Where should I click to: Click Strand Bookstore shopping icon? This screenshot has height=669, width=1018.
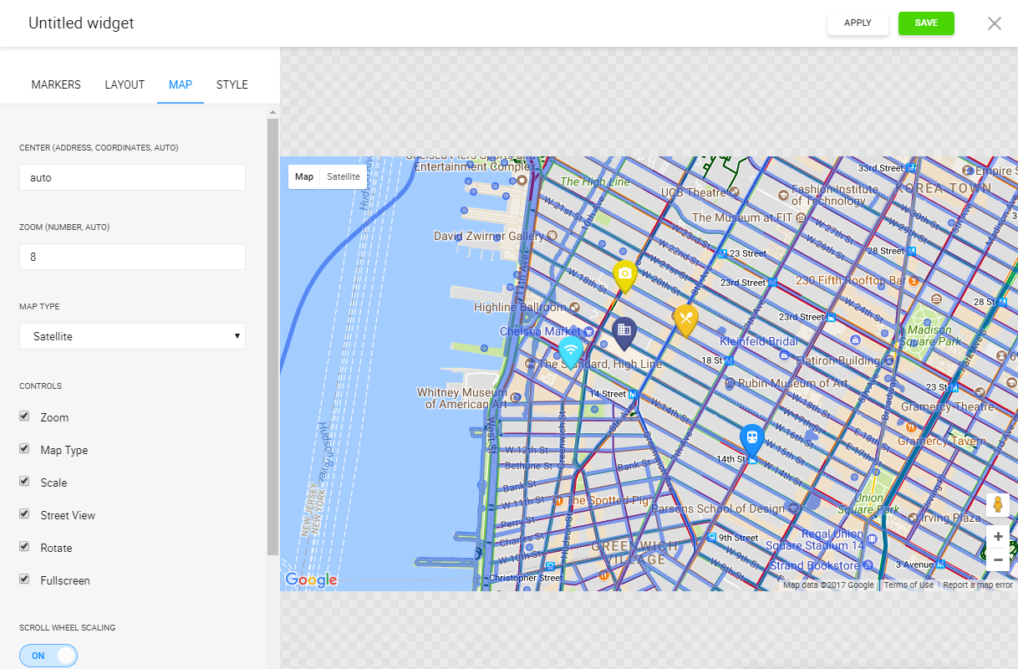pos(866,566)
